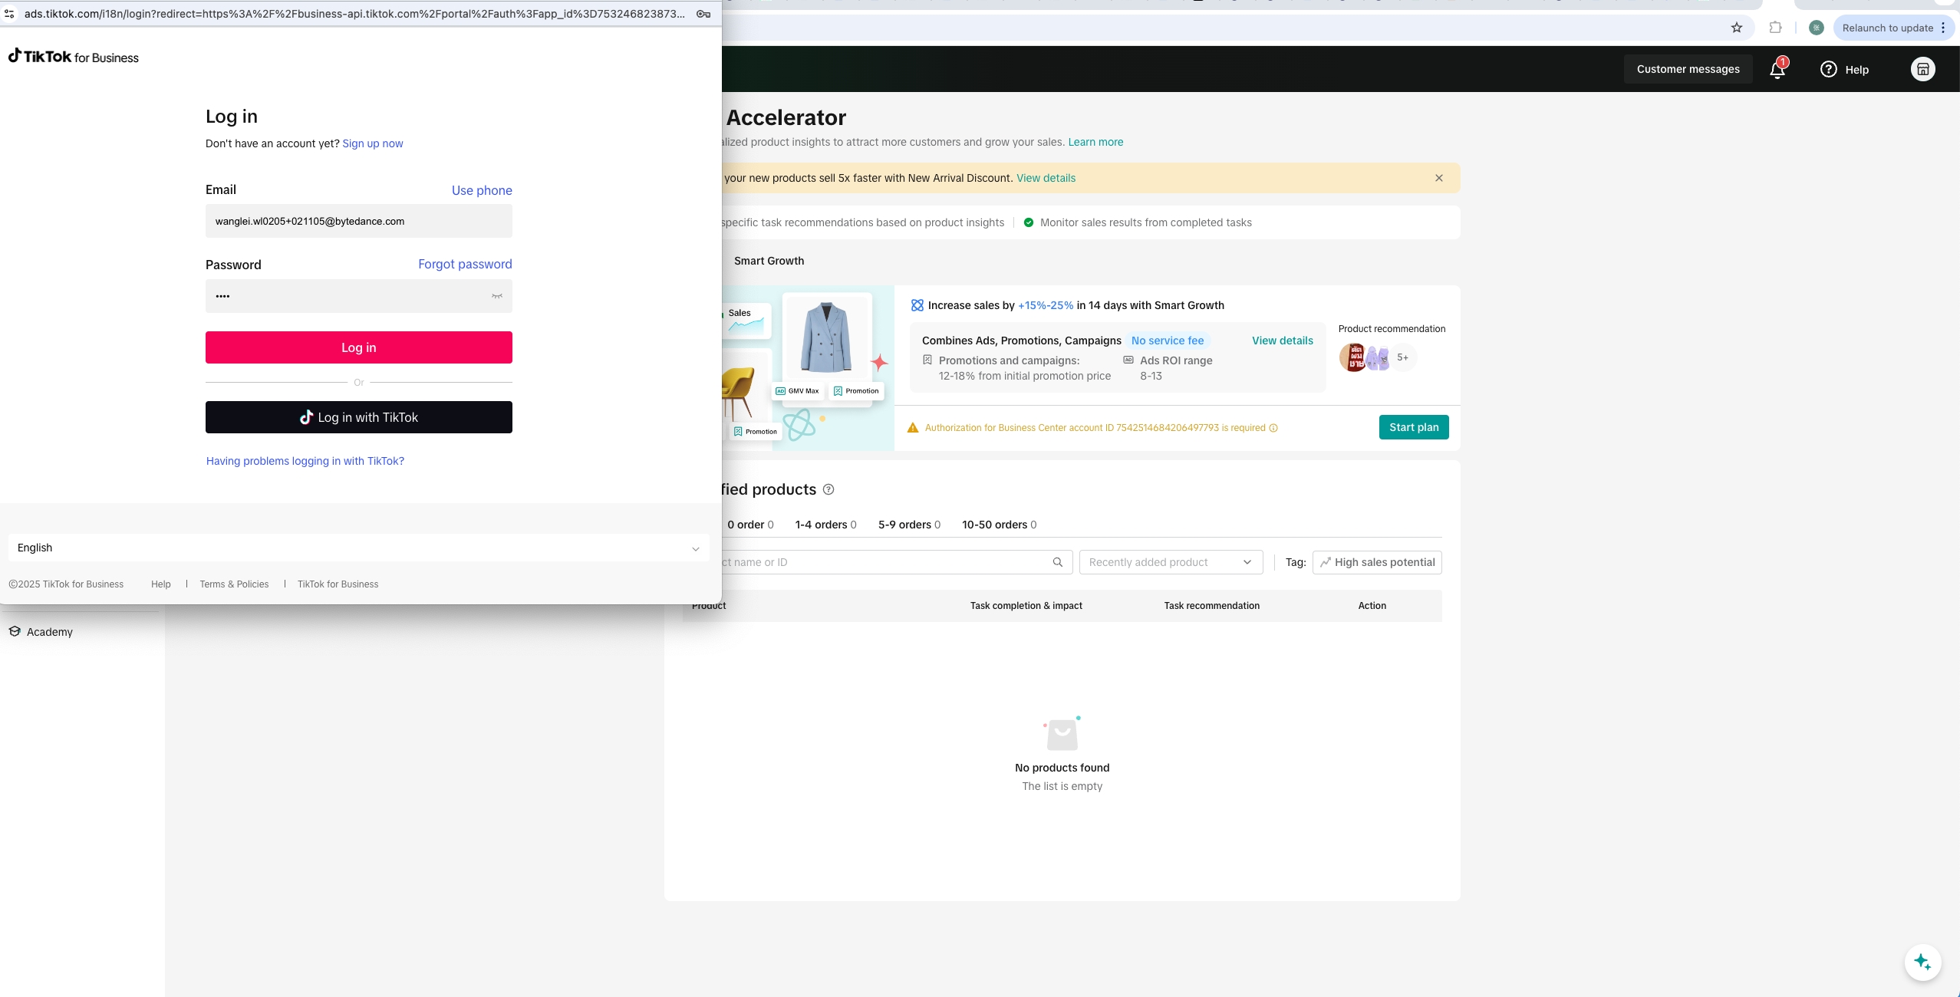Click the notification bell icon
Image resolution: width=1960 pixels, height=997 pixels.
[1777, 70]
